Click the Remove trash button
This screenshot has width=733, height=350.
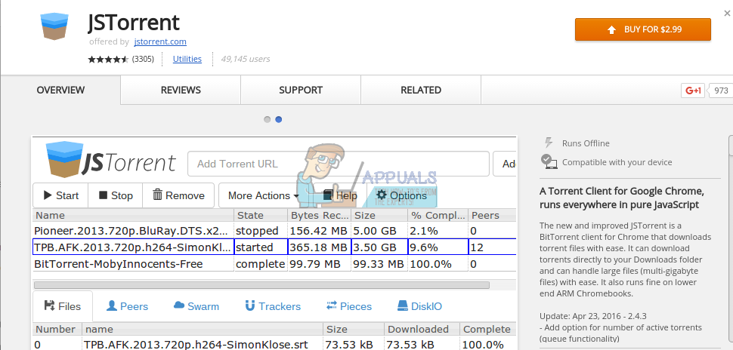pyautogui.click(x=178, y=195)
